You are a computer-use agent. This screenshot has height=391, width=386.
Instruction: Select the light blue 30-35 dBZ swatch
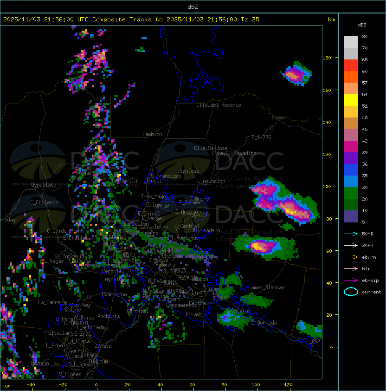click(x=351, y=181)
